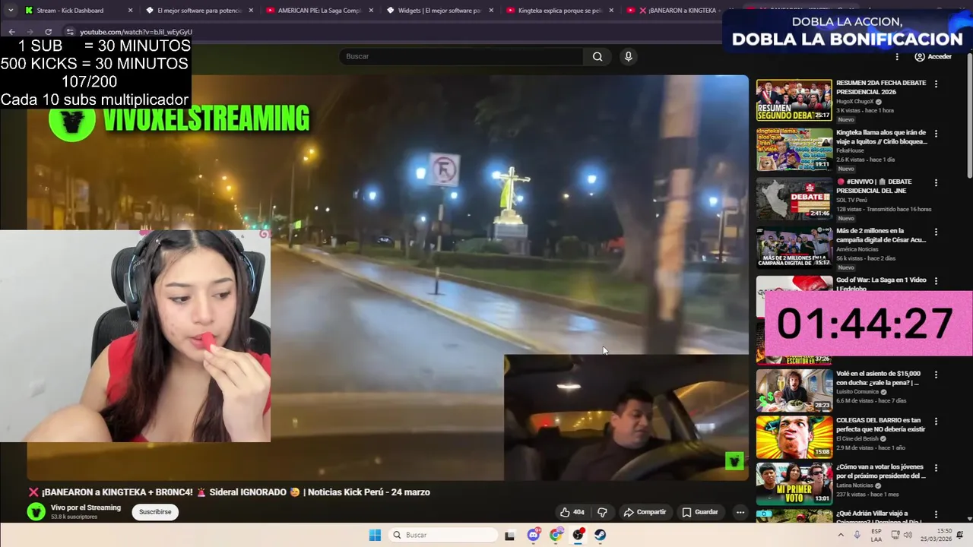
Task: Close the AMERICAN PIE tab
Action: pos(371,11)
